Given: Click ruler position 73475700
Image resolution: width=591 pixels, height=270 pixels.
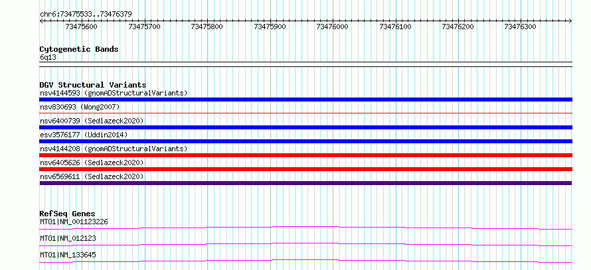Looking at the screenshot, I should (144, 27).
